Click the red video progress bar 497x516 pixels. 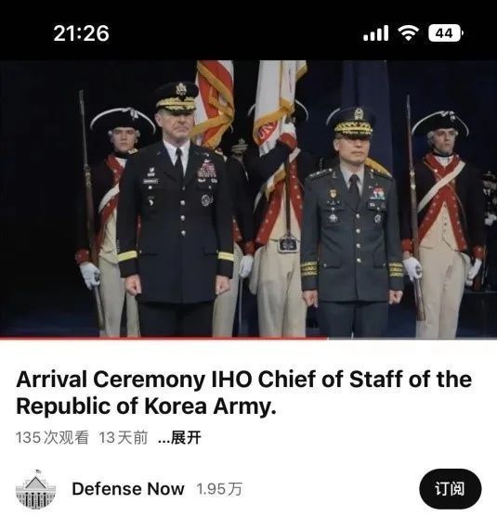pyautogui.click(x=163, y=338)
